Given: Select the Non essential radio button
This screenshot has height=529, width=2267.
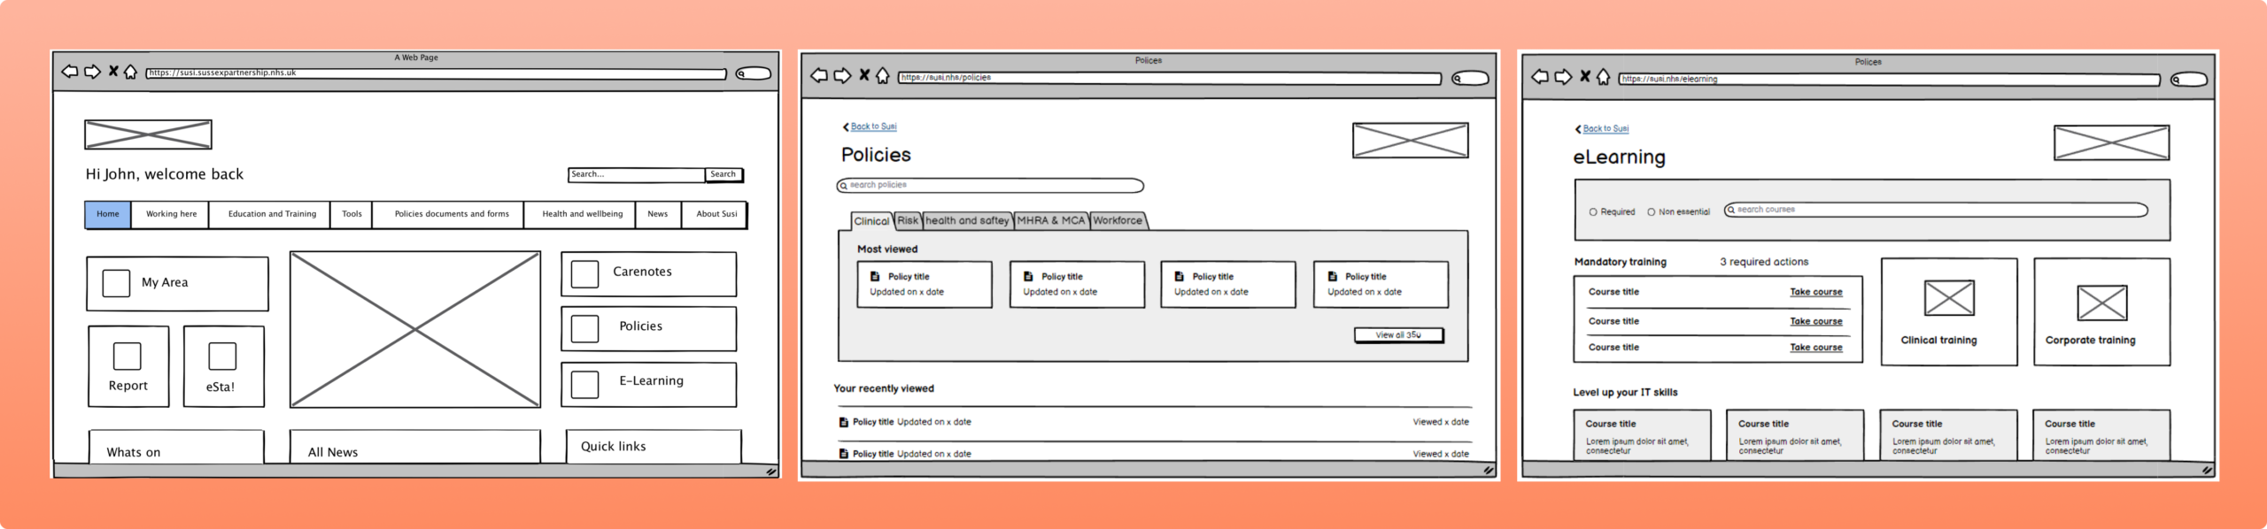Looking at the screenshot, I should 1652,212.
